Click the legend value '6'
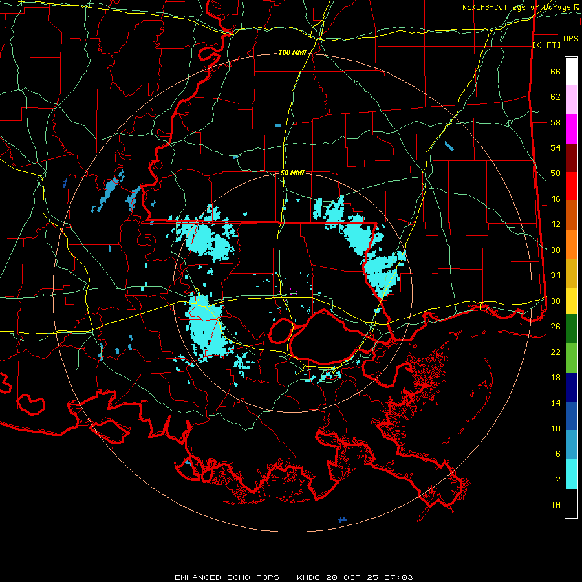This screenshot has width=582, height=582. coord(558,454)
